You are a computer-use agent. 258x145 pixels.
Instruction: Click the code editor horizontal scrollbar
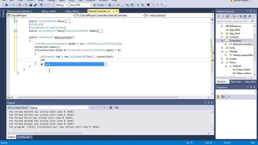(x=100, y=97)
